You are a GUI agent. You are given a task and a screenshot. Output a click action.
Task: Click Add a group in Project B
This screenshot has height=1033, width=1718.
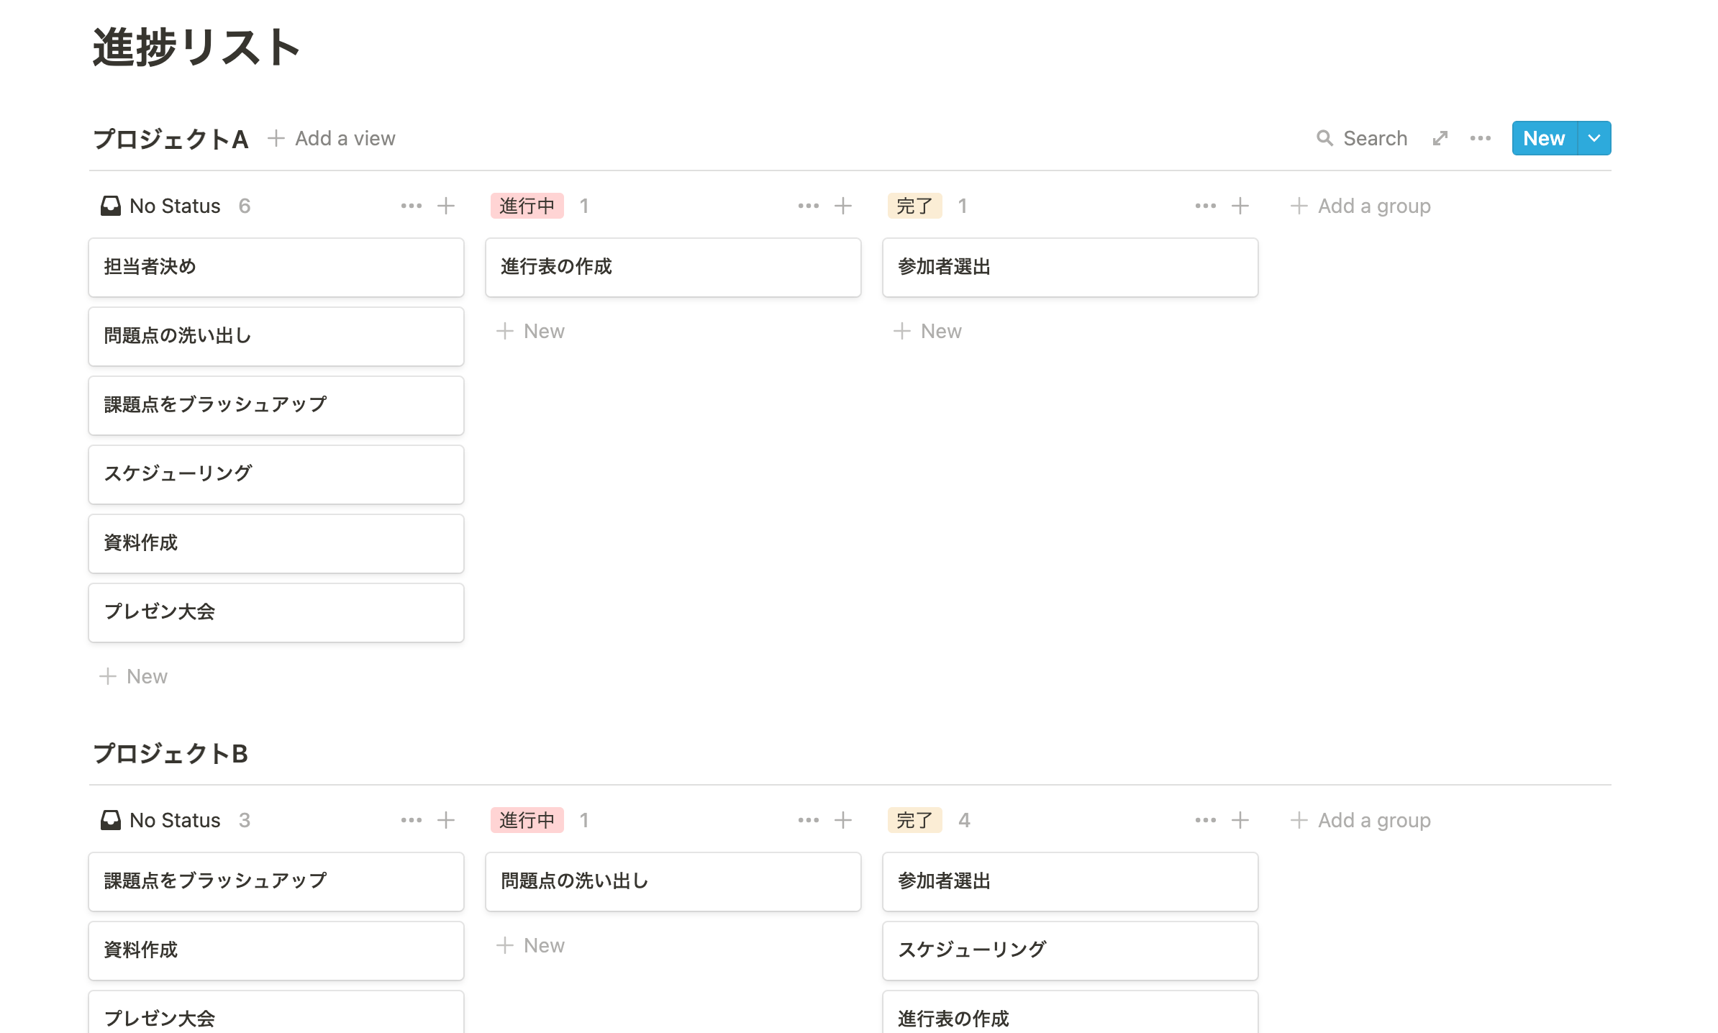coord(1360,821)
